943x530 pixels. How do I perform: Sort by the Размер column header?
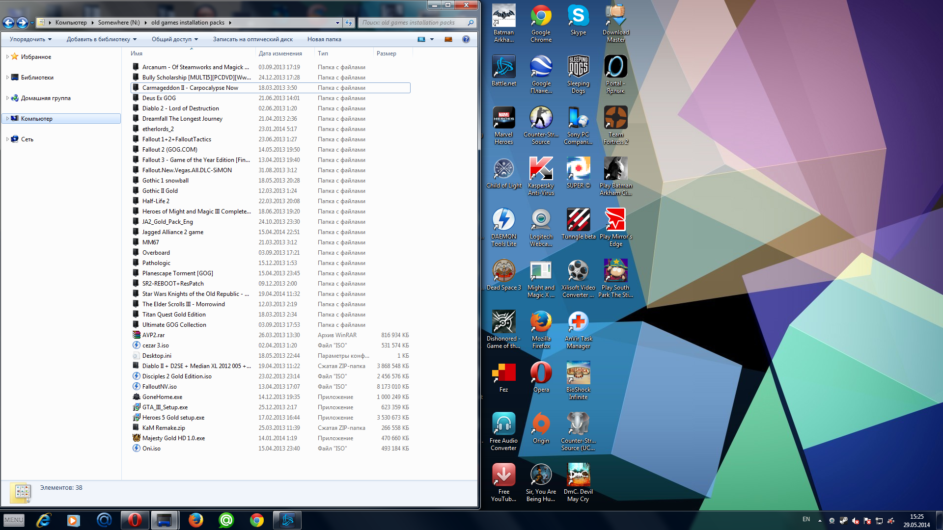[x=393, y=53]
